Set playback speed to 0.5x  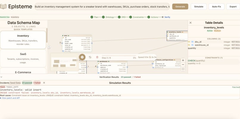[147, 57]
